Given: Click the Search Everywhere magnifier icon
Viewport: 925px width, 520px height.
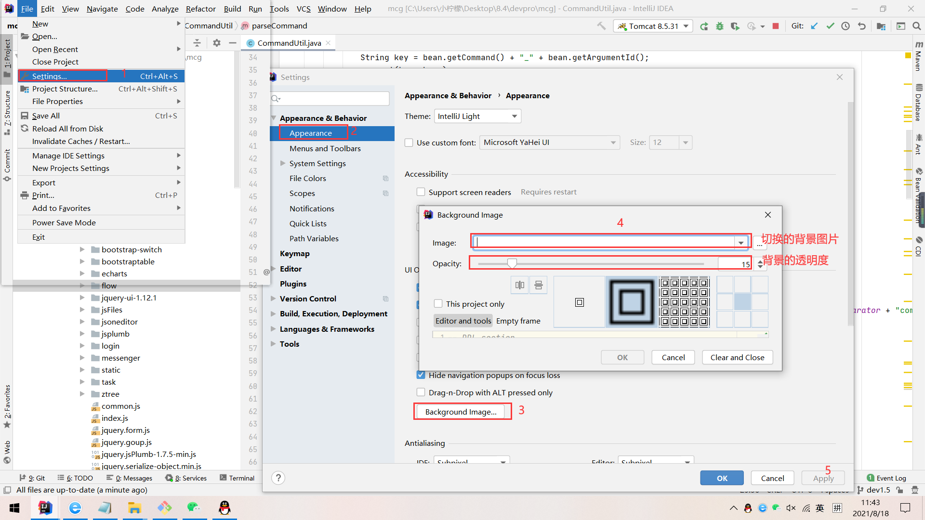Looking at the screenshot, I should [x=916, y=26].
